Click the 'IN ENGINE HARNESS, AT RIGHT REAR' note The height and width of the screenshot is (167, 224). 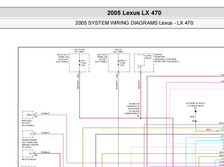(x=132, y=109)
